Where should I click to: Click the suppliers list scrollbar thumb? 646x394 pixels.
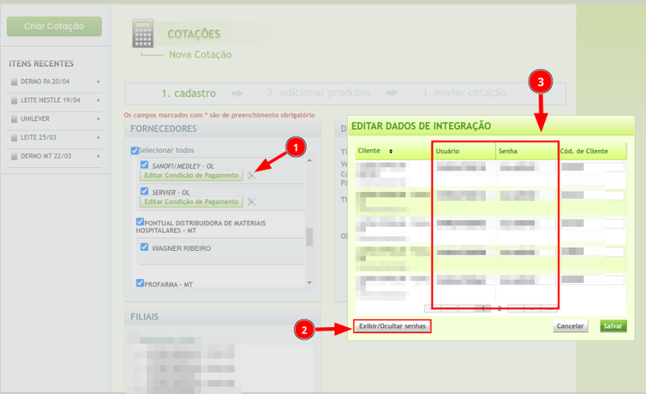click(x=309, y=236)
